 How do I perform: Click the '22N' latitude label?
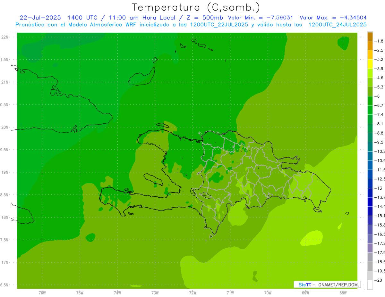[x=4, y=37]
